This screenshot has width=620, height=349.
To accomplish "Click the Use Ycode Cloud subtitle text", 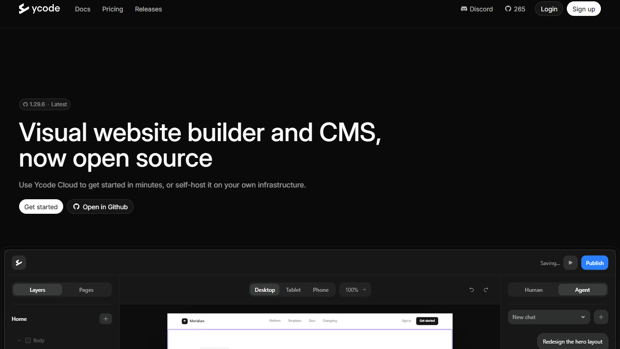I will pyautogui.click(x=162, y=185).
